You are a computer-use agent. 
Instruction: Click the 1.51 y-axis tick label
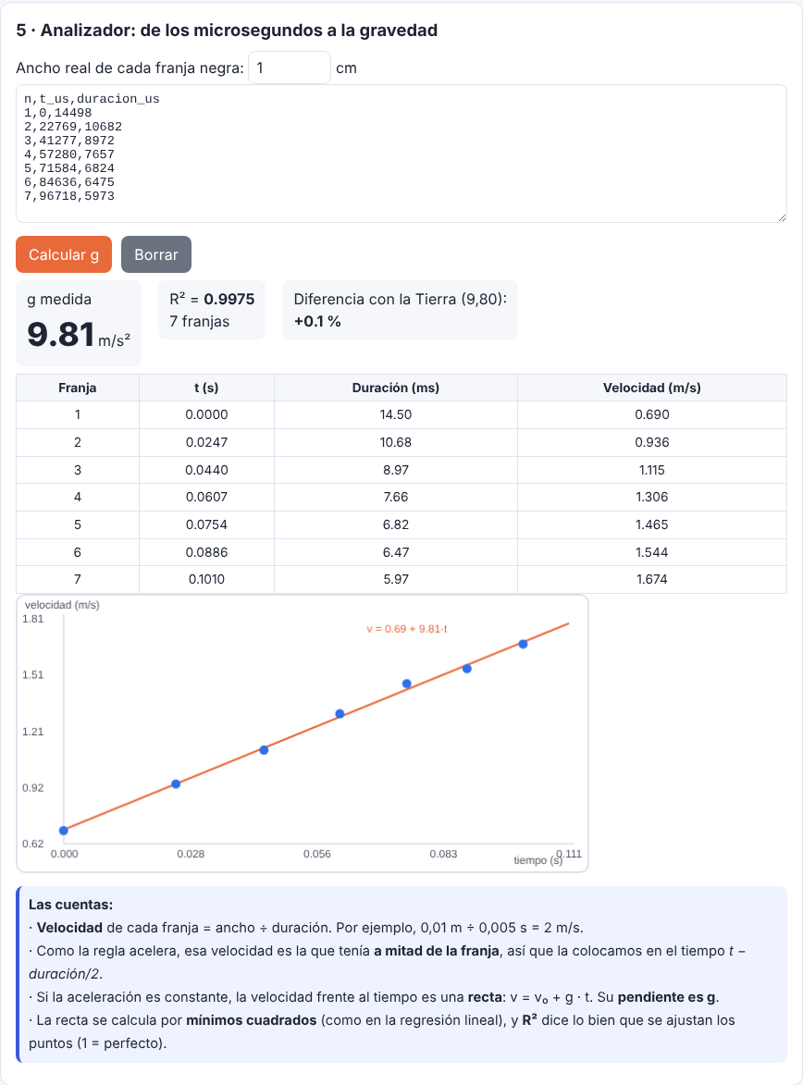coord(32,674)
